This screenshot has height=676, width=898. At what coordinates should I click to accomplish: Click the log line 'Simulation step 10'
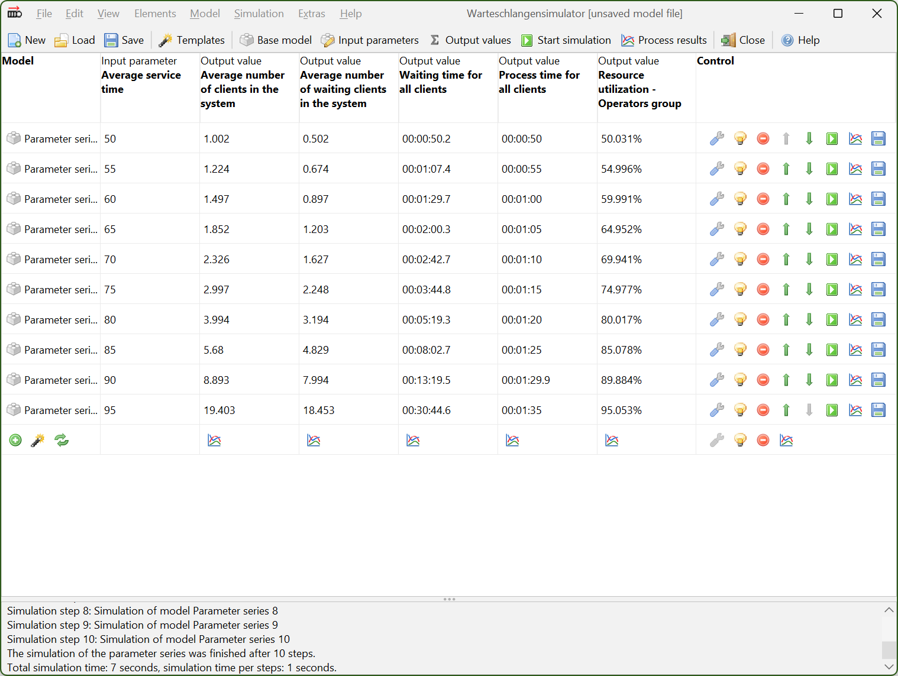[148, 639]
